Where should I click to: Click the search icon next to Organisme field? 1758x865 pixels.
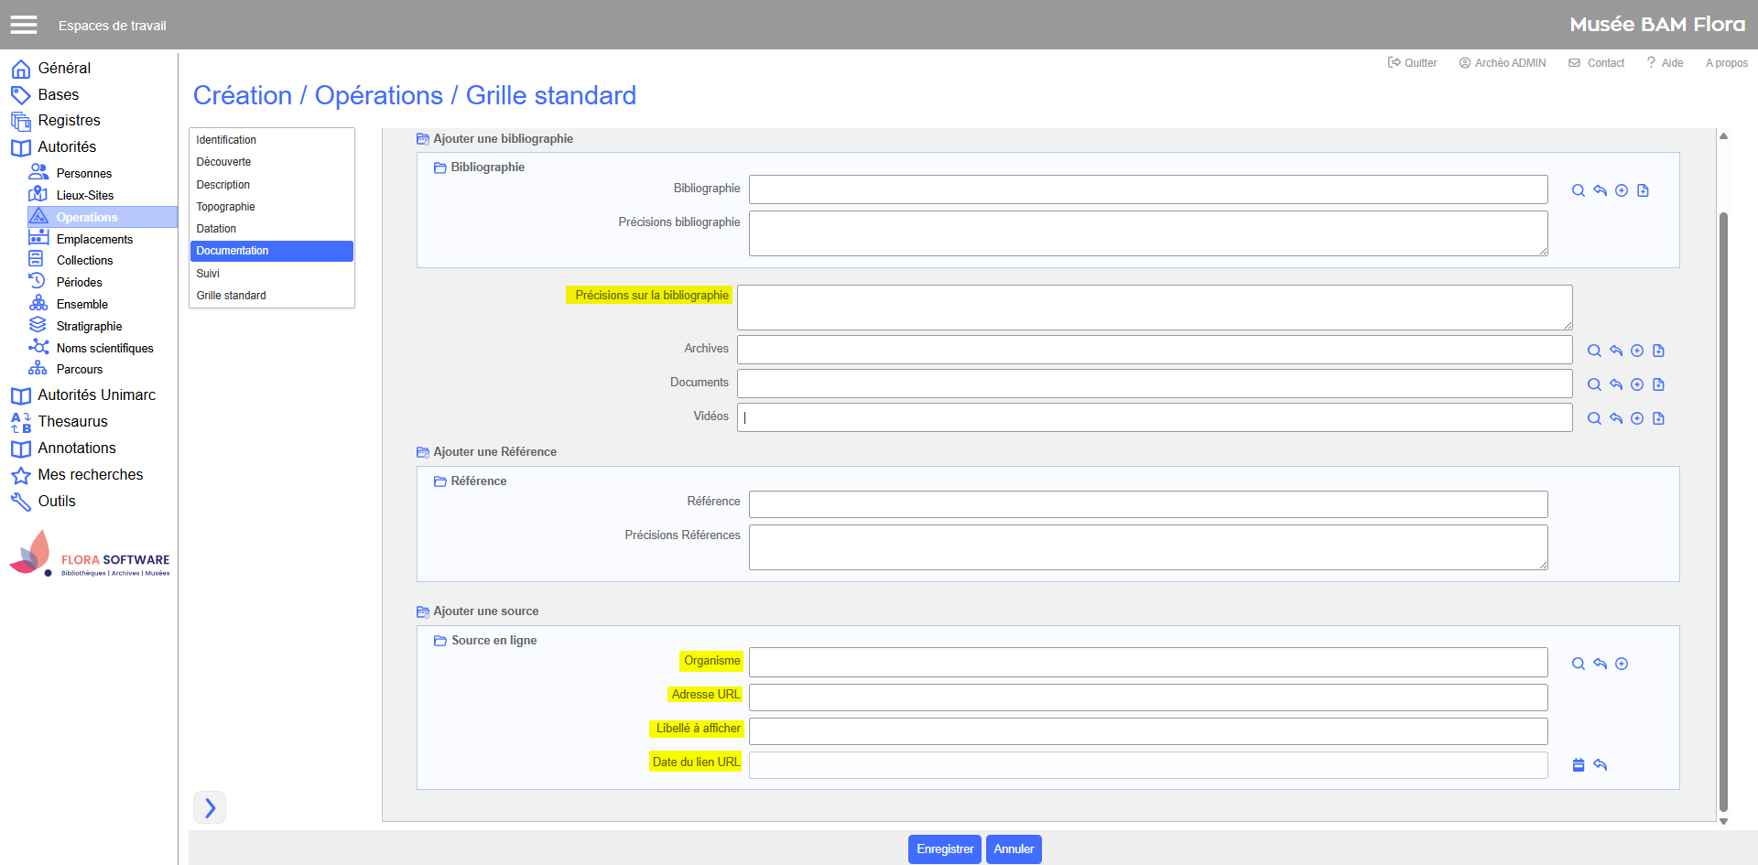tap(1578, 664)
